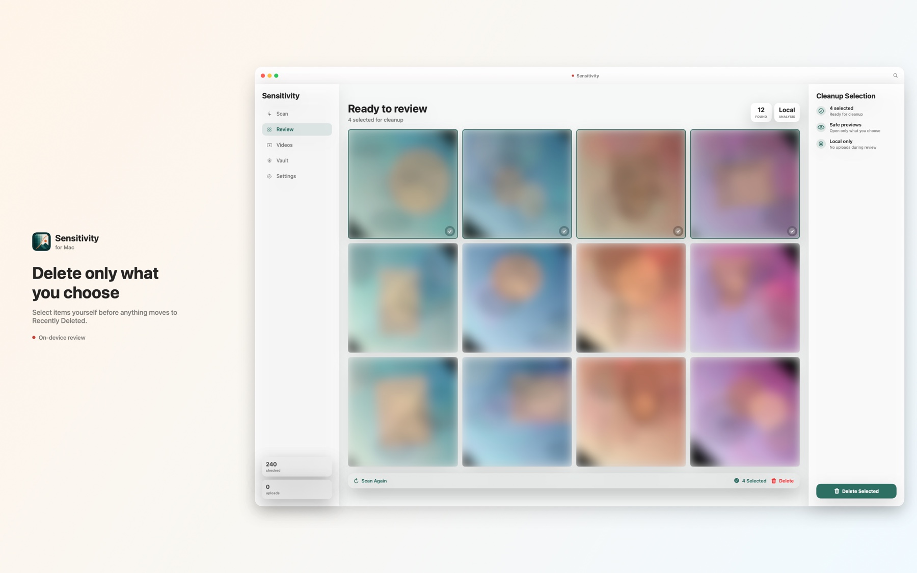Image resolution: width=917 pixels, height=573 pixels.
Task: Click the 'Local Analysis' badge
Action: [787, 113]
